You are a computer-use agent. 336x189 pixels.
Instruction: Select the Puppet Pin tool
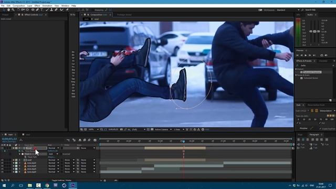point(67,10)
